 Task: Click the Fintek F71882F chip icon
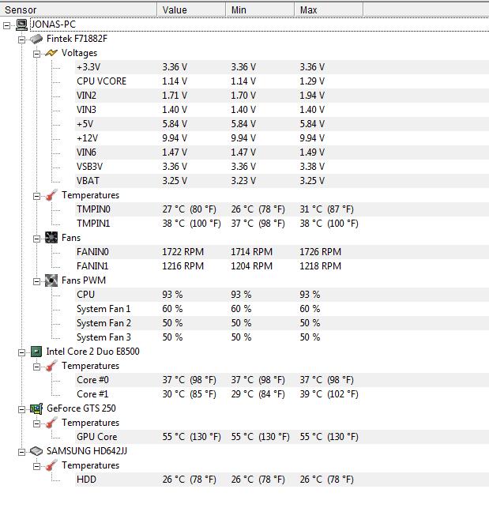coord(36,39)
